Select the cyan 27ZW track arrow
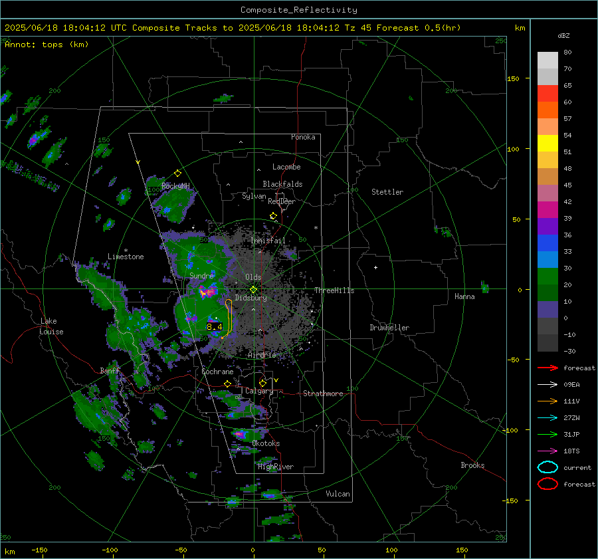 pos(548,418)
